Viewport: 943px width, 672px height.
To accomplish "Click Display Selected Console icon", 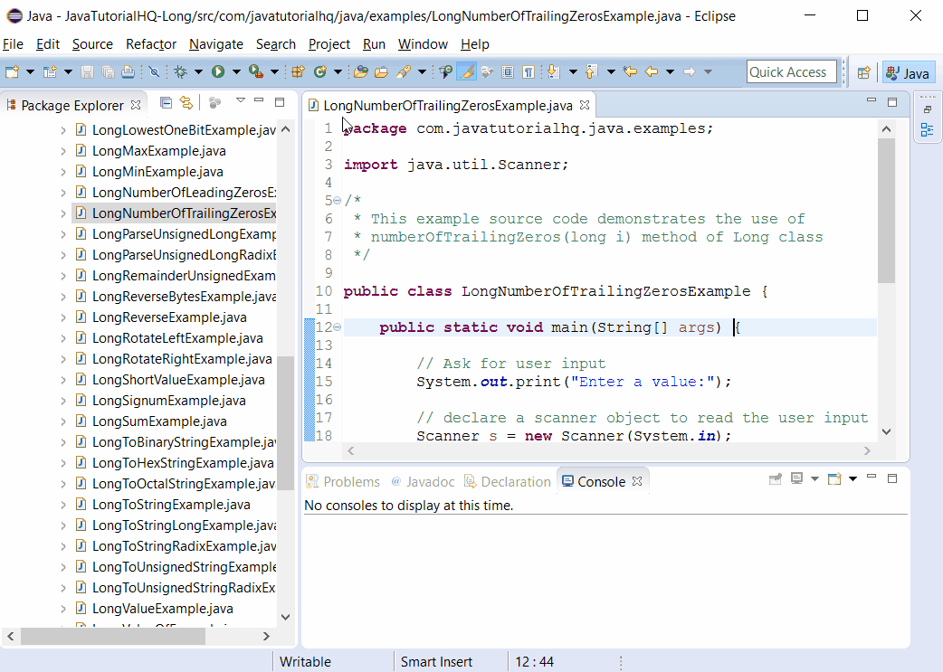I will click(x=797, y=478).
